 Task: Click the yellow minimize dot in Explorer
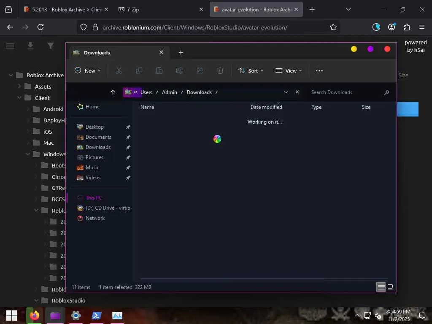(x=354, y=49)
